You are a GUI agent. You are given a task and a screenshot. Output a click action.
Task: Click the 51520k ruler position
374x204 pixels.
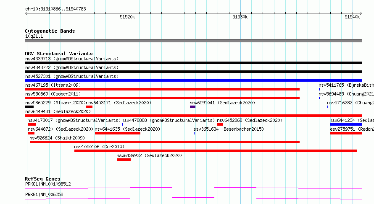(x=127, y=17)
